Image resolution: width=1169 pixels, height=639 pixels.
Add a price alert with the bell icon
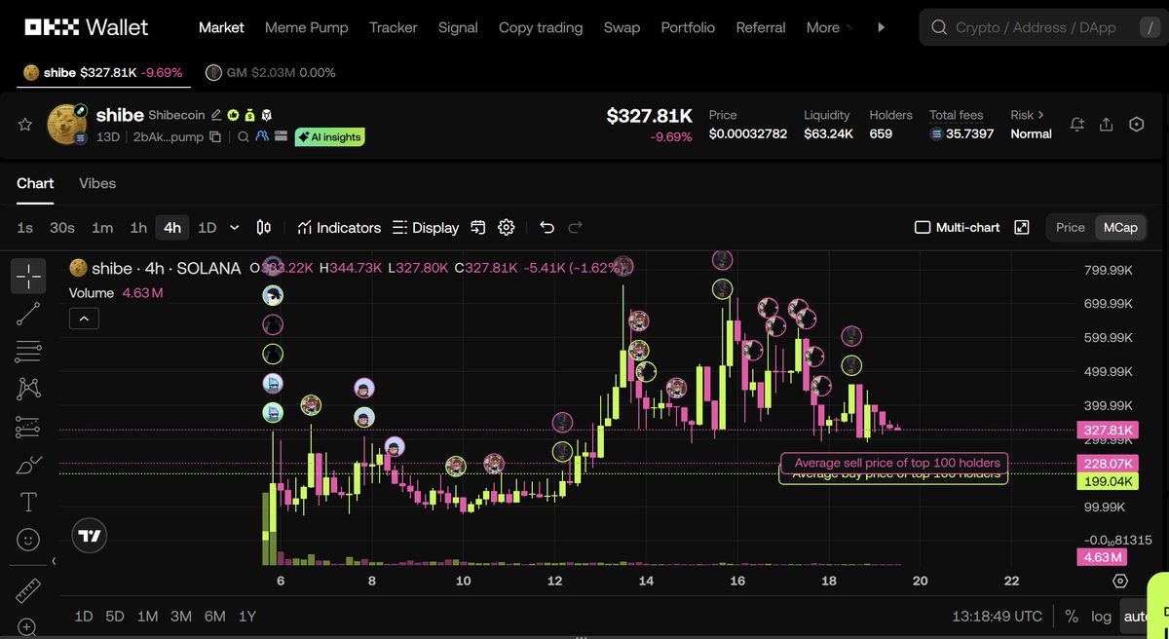1076,125
